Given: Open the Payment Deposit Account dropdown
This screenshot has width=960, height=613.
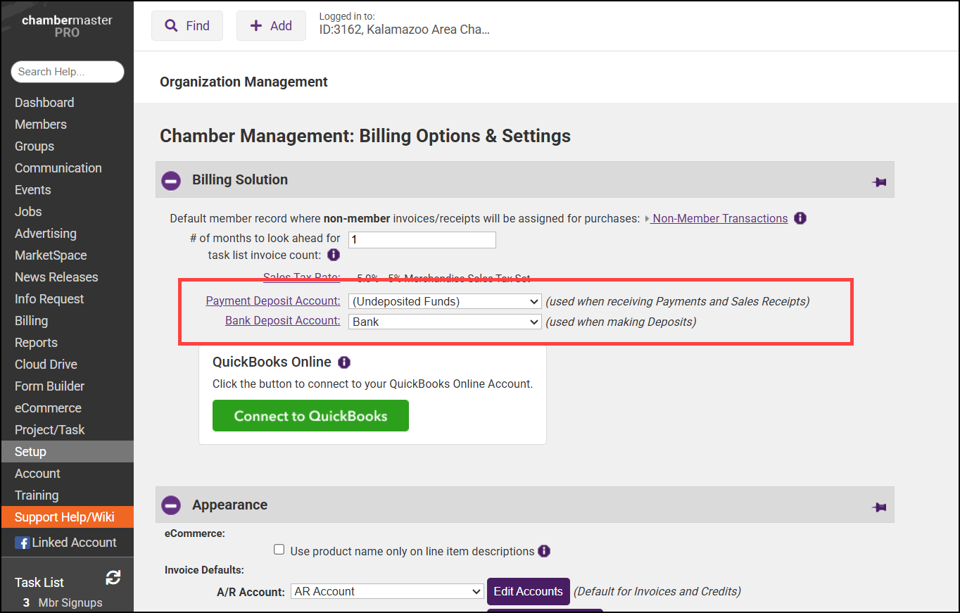Looking at the screenshot, I should point(445,301).
